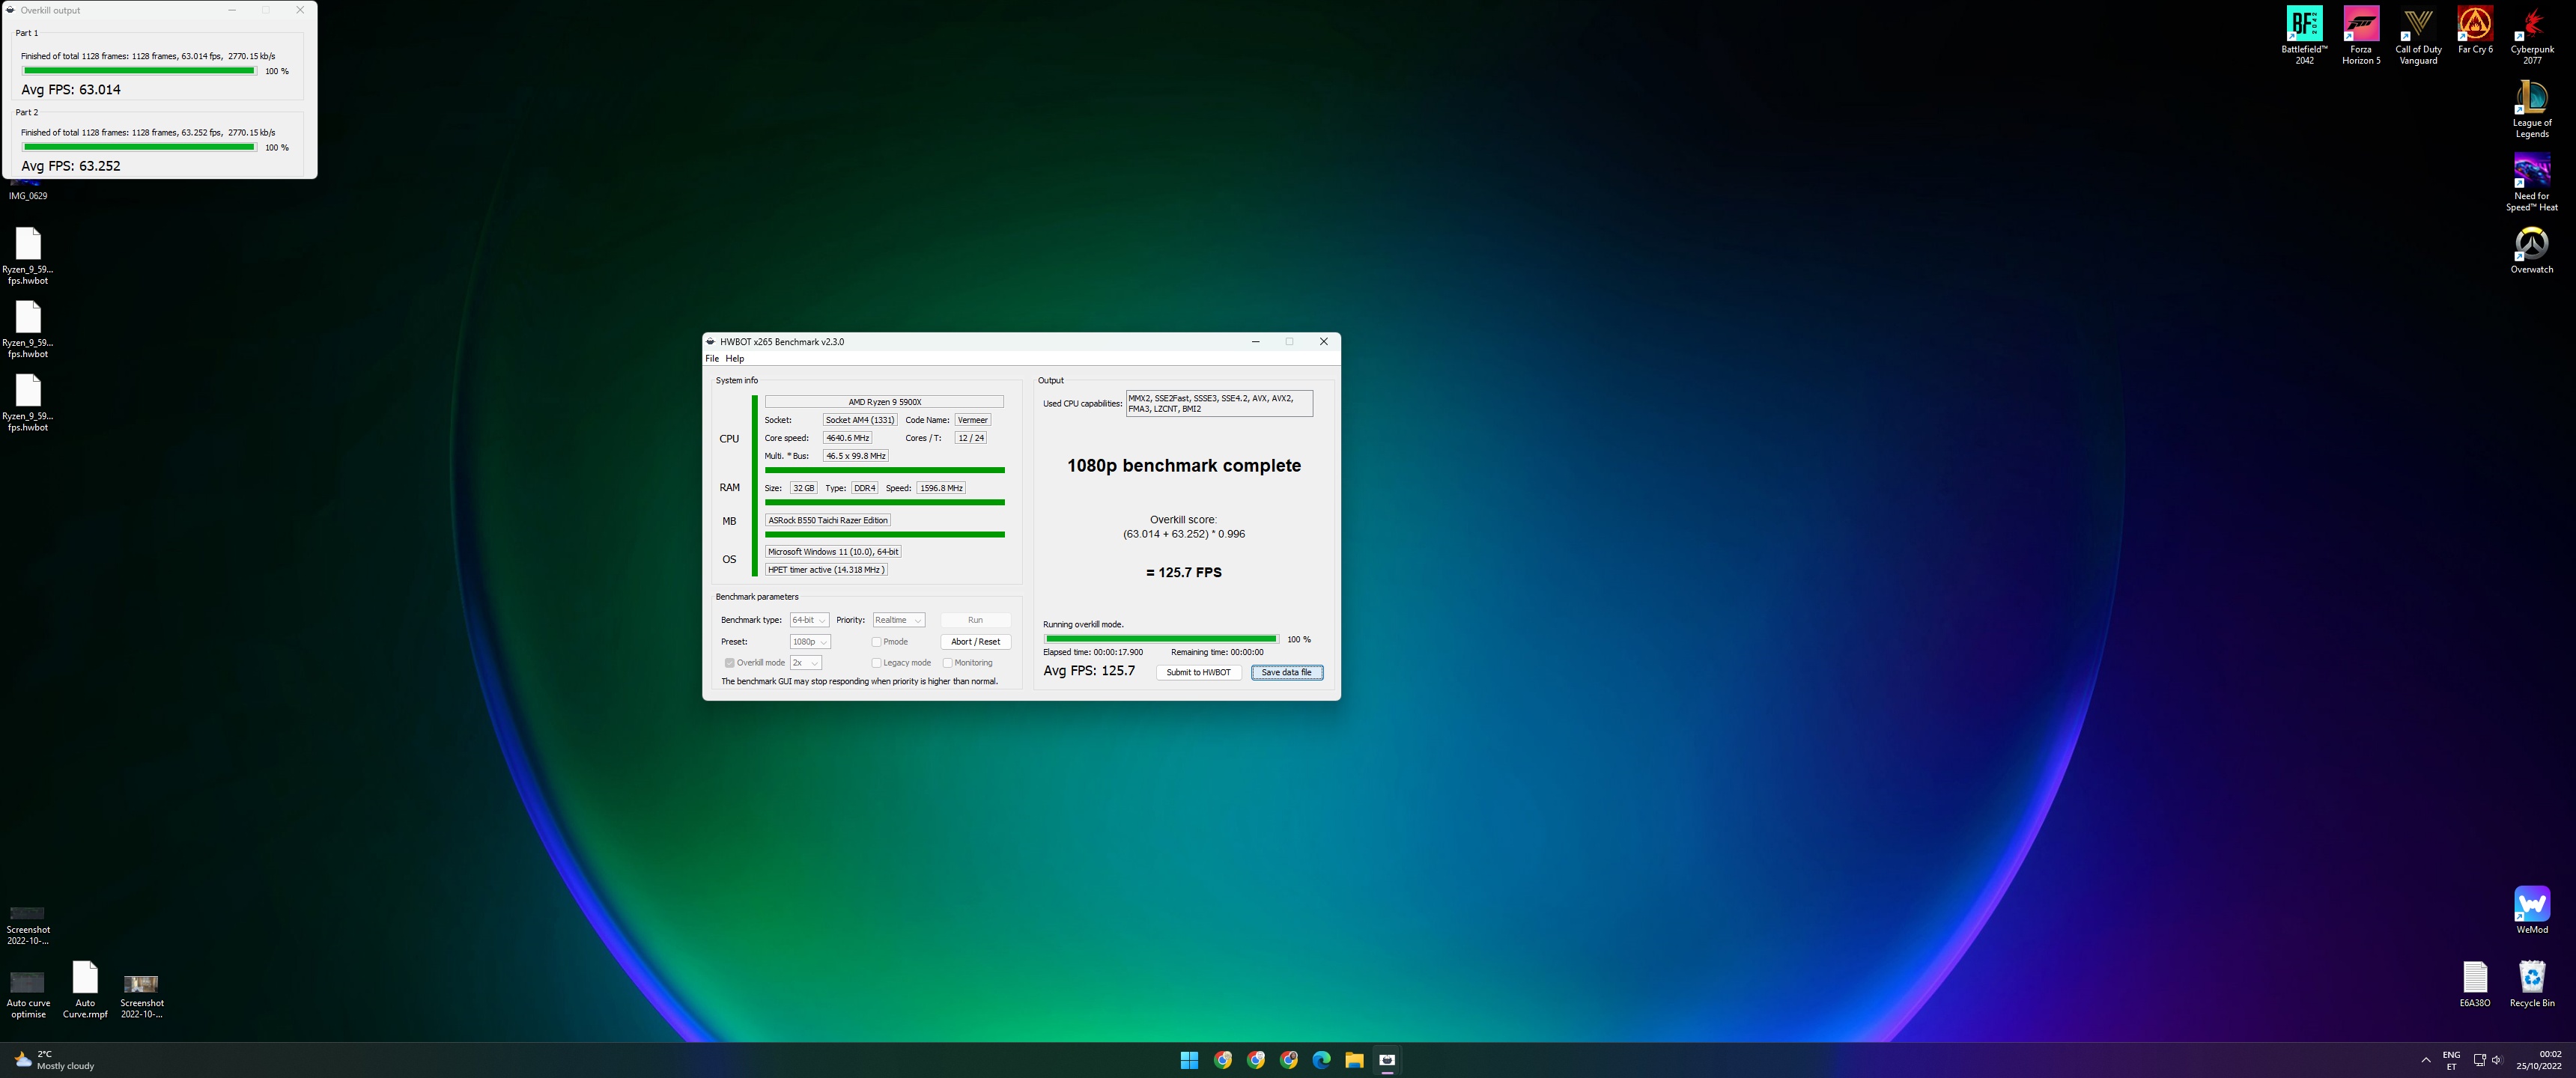Image resolution: width=2576 pixels, height=1078 pixels.
Task: Click the 46.5 x 99.8 MHz multiplier field
Action: pos(856,456)
